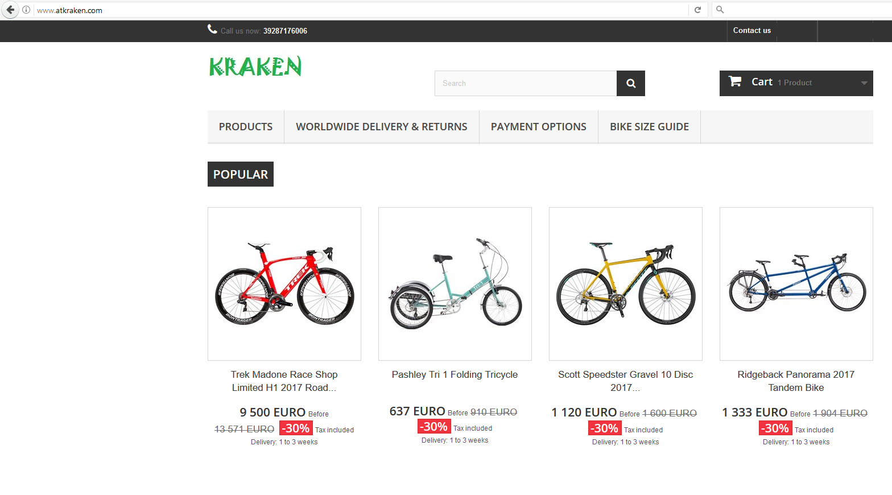Click the Kraken logo

point(255,67)
